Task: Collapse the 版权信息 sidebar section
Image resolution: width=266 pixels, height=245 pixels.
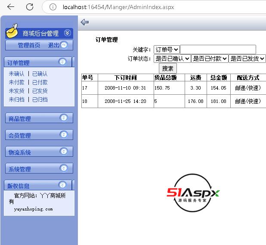Action: 62,185
